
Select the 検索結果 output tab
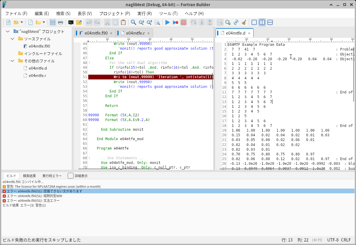click(x=29, y=176)
